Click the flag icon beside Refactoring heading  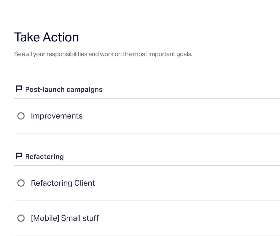click(x=19, y=156)
